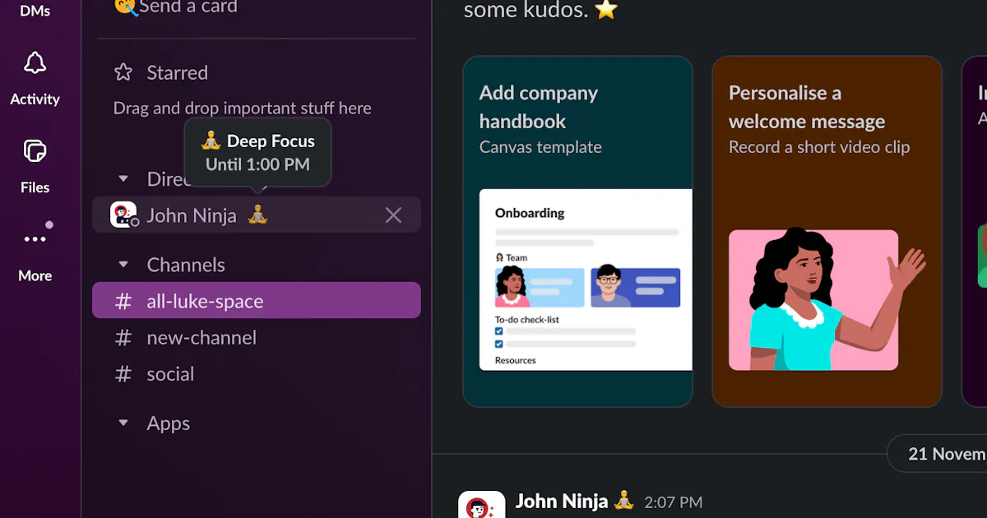Collapse the Channels section arrow
The image size is (987, 518).
123,265
